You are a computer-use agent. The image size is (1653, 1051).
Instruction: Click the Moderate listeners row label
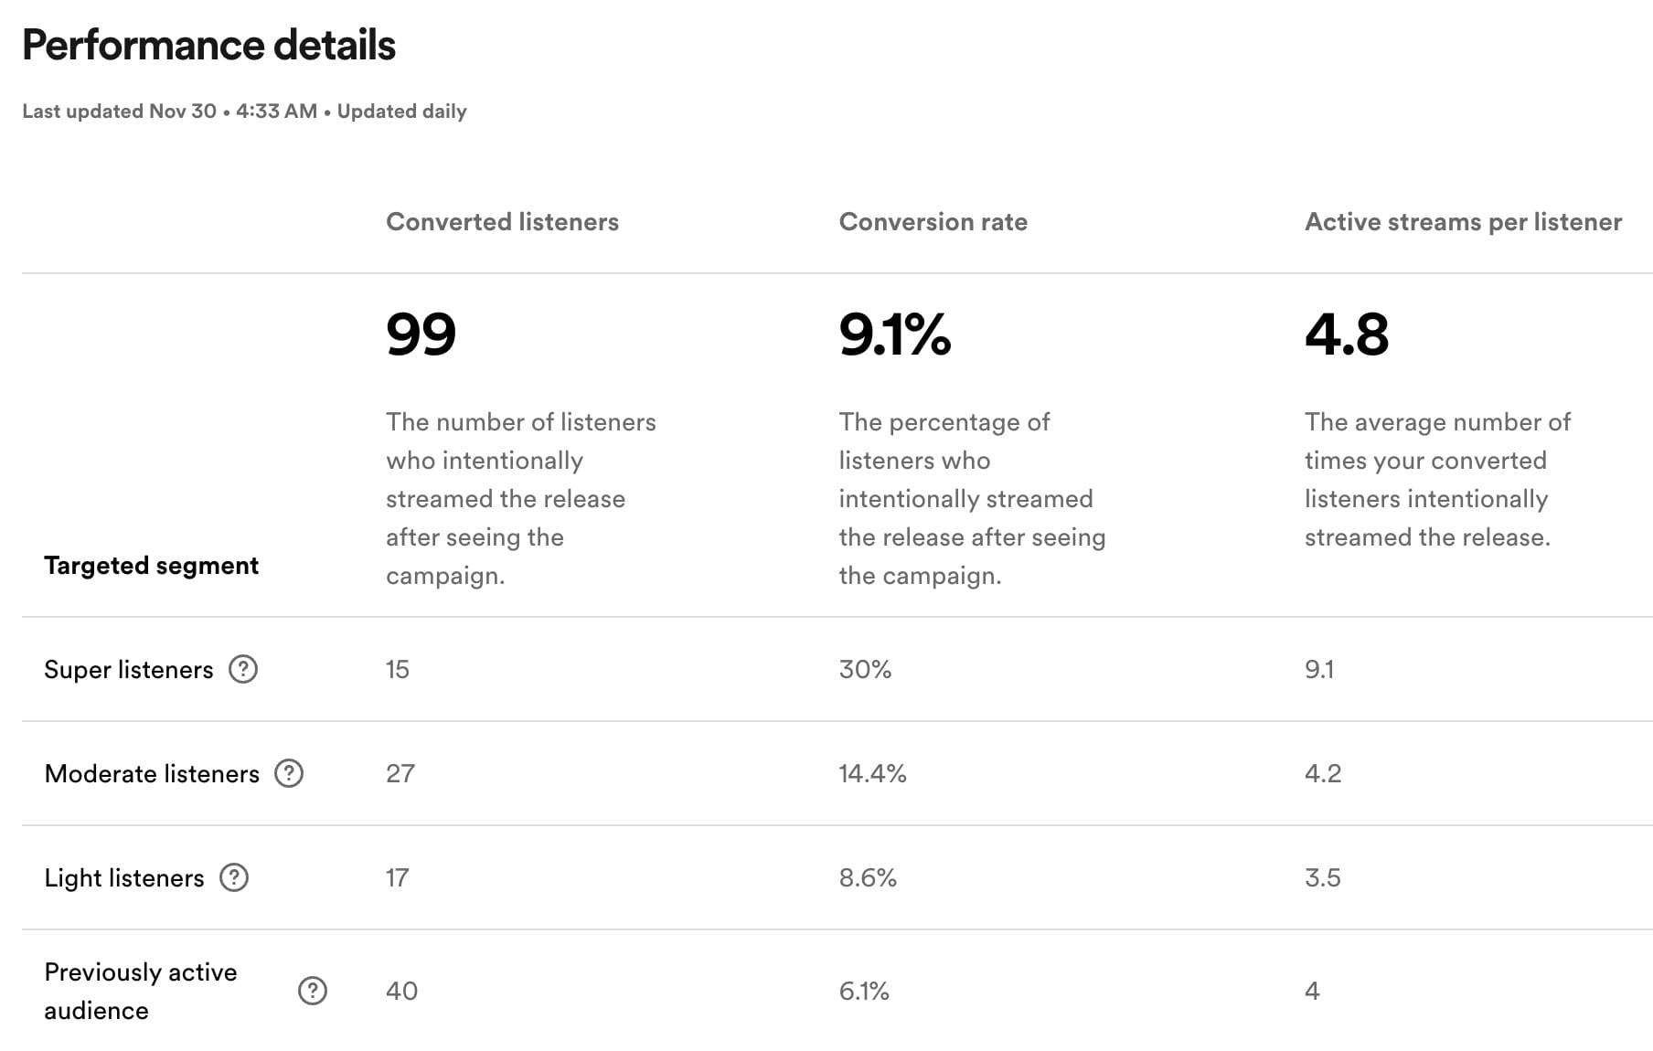pos(152,774)
